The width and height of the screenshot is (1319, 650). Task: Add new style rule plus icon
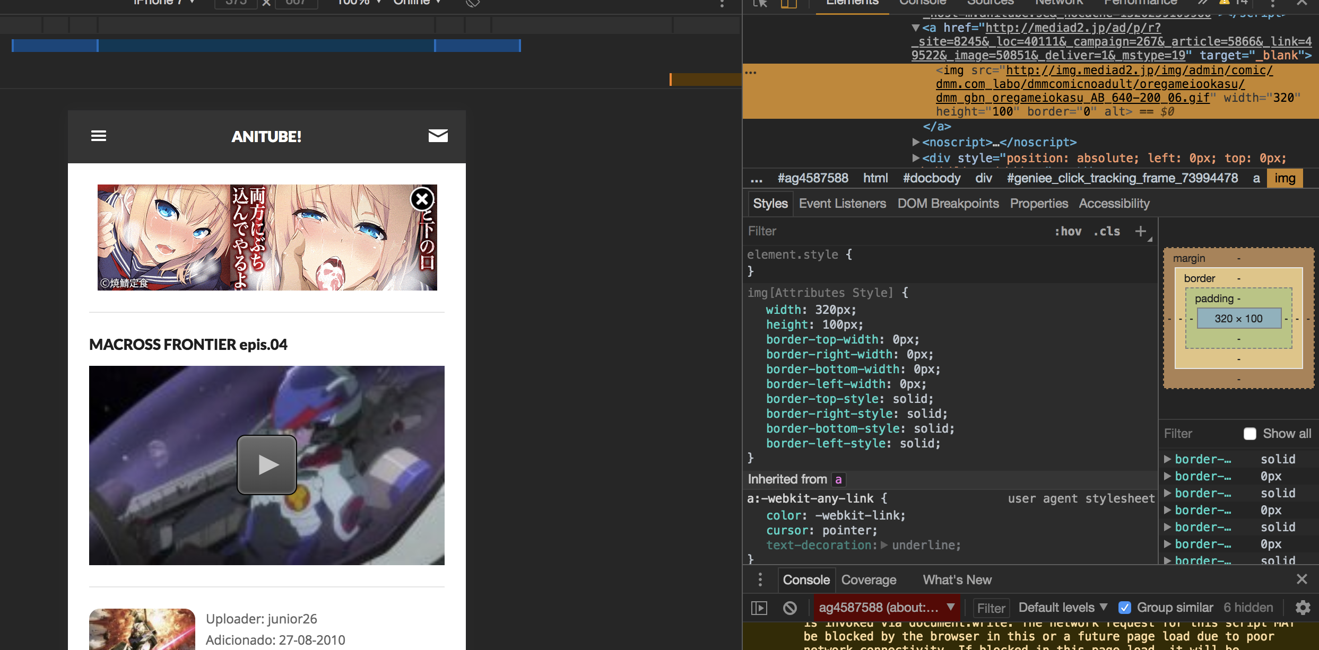1140,231
